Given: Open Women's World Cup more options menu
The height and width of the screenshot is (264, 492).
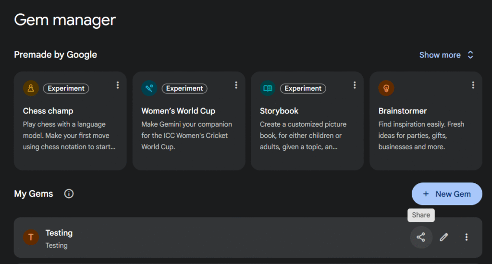Looking at the screenshot, I should click(x=236, y=85).
